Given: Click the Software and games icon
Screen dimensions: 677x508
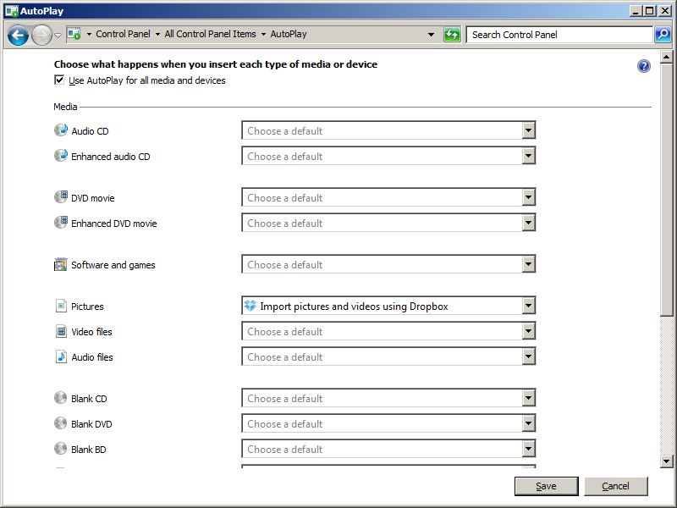Looking at the screenshot, I should click(61, 264).
